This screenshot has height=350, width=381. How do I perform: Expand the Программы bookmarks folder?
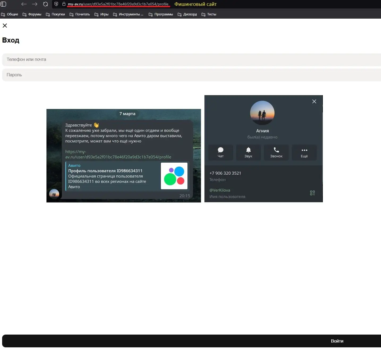point(161,14)
